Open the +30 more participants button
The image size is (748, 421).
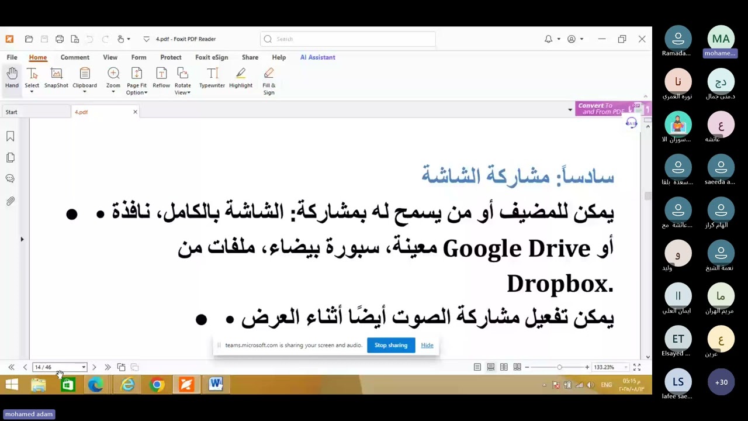tap(721, 382)
